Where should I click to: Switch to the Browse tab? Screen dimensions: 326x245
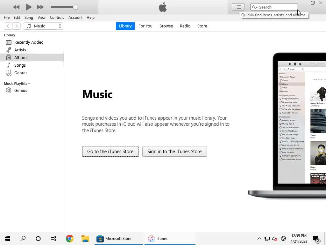166,26
